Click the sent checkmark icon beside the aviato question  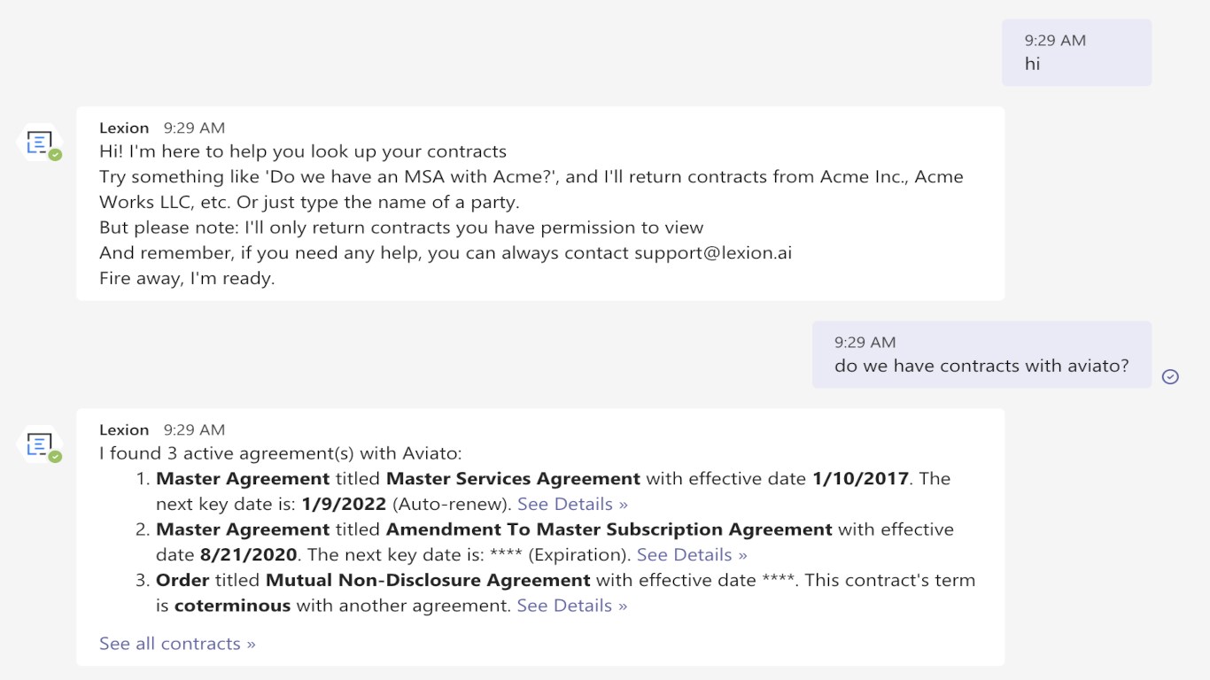click(1170, 376)
